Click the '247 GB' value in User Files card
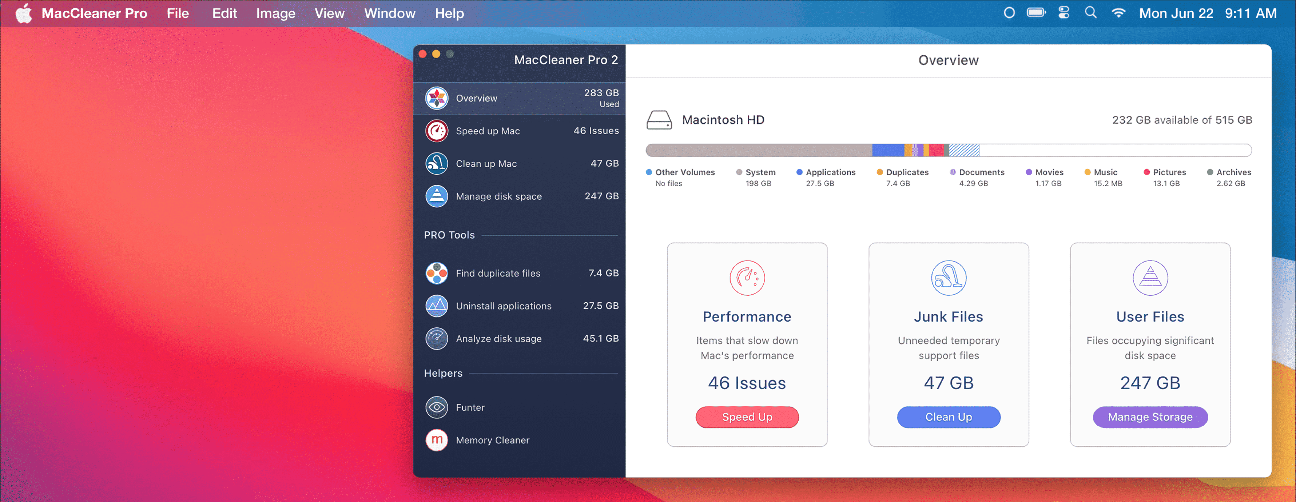The width and height of the screenshot is (1296, 502). tap(1150, 383)
